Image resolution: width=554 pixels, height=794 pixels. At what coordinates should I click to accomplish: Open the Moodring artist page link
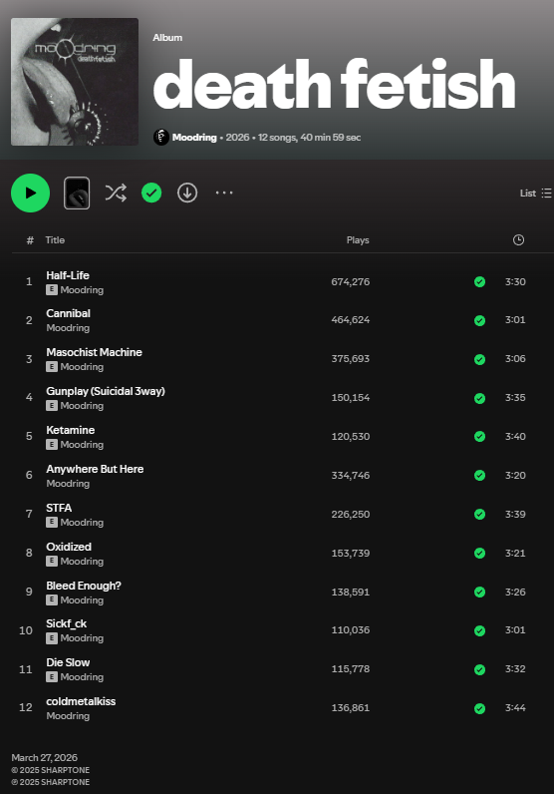click(194, 138)
